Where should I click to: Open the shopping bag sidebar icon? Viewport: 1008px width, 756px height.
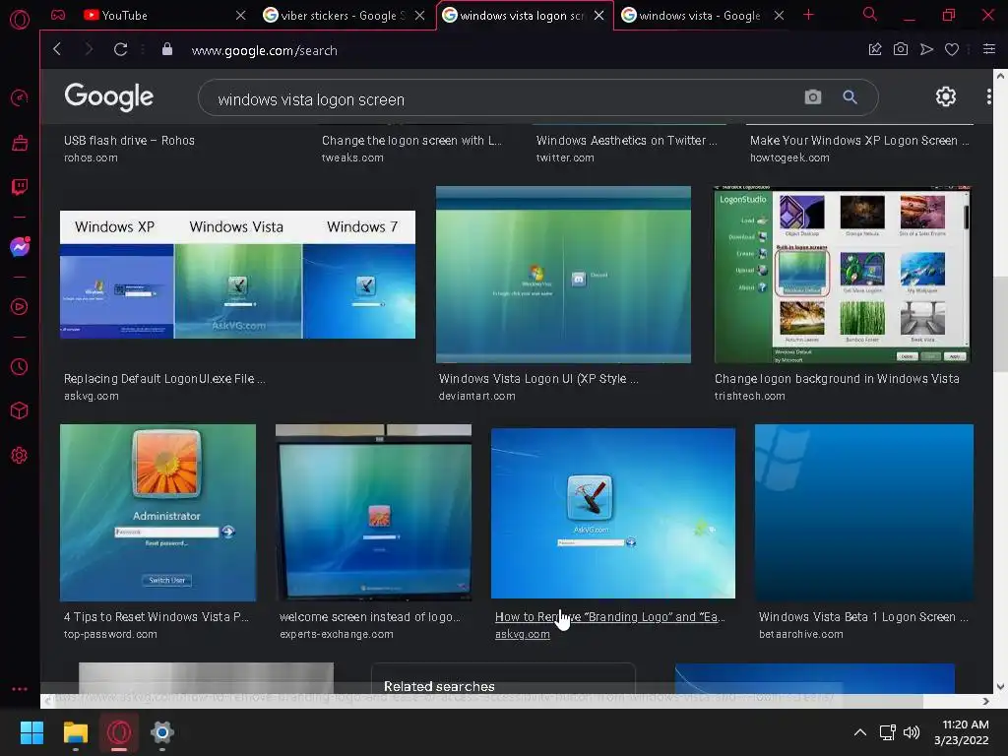(20, 143)
